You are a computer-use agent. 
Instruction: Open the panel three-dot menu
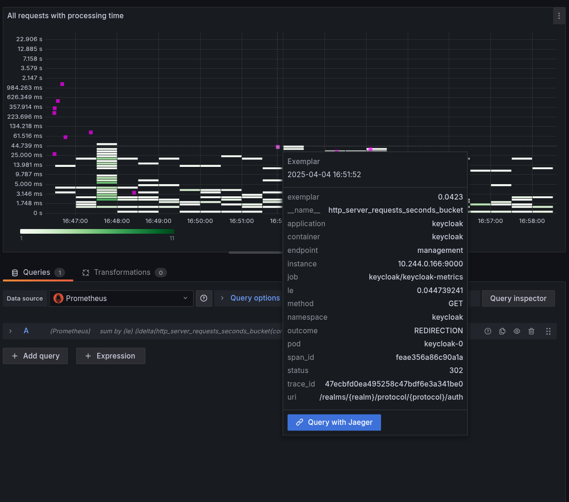559,16
